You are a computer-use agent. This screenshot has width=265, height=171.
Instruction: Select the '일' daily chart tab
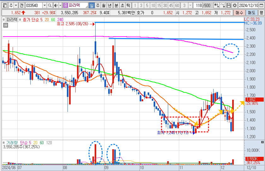point(91,6)
